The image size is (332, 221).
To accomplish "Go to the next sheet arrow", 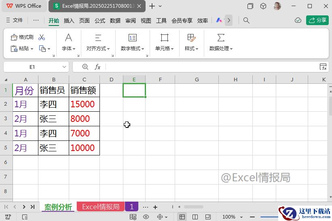I will pos(24,207).
